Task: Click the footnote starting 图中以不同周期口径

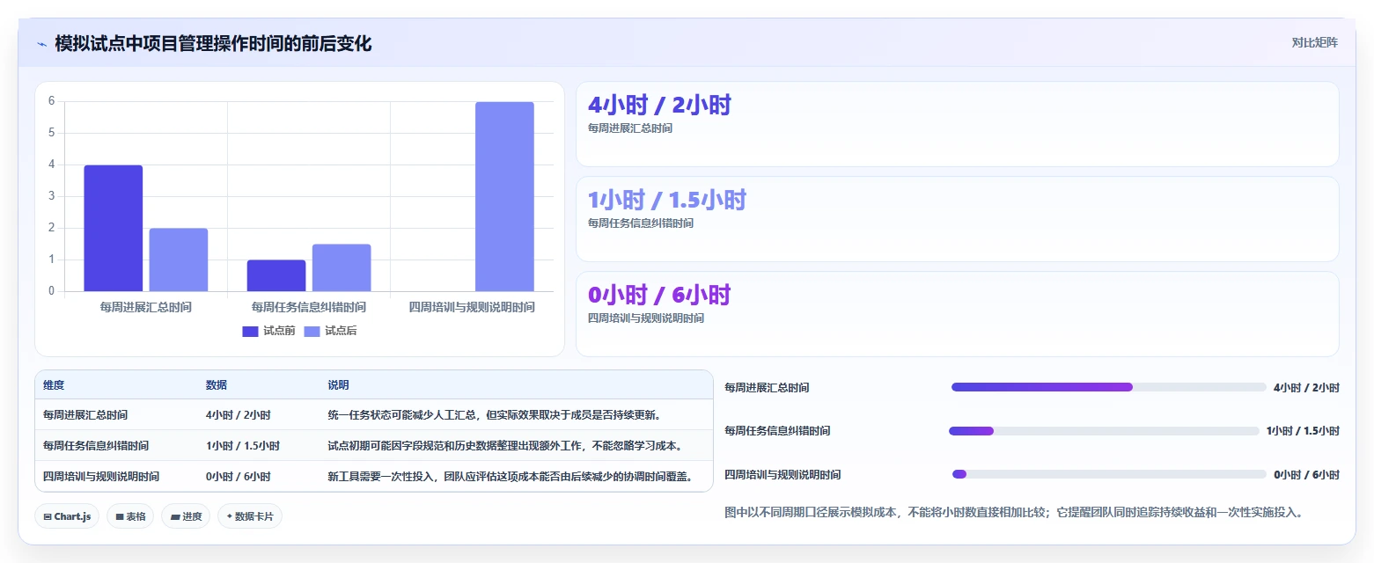Action: [1013, 512]
